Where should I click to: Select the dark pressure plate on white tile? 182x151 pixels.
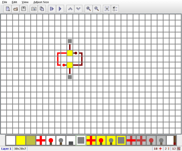[x=71, y=140]
